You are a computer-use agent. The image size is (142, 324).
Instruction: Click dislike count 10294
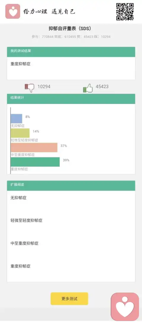coord(44,87)
